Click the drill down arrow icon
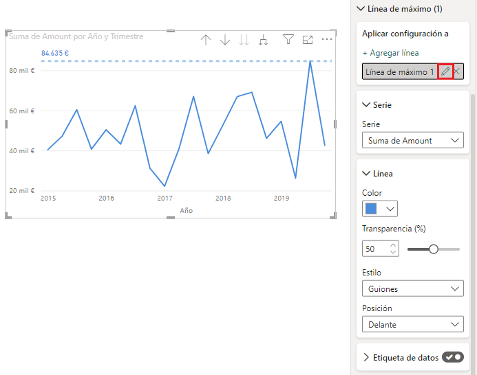The image size is (477, 375). [x=224, y=40]
